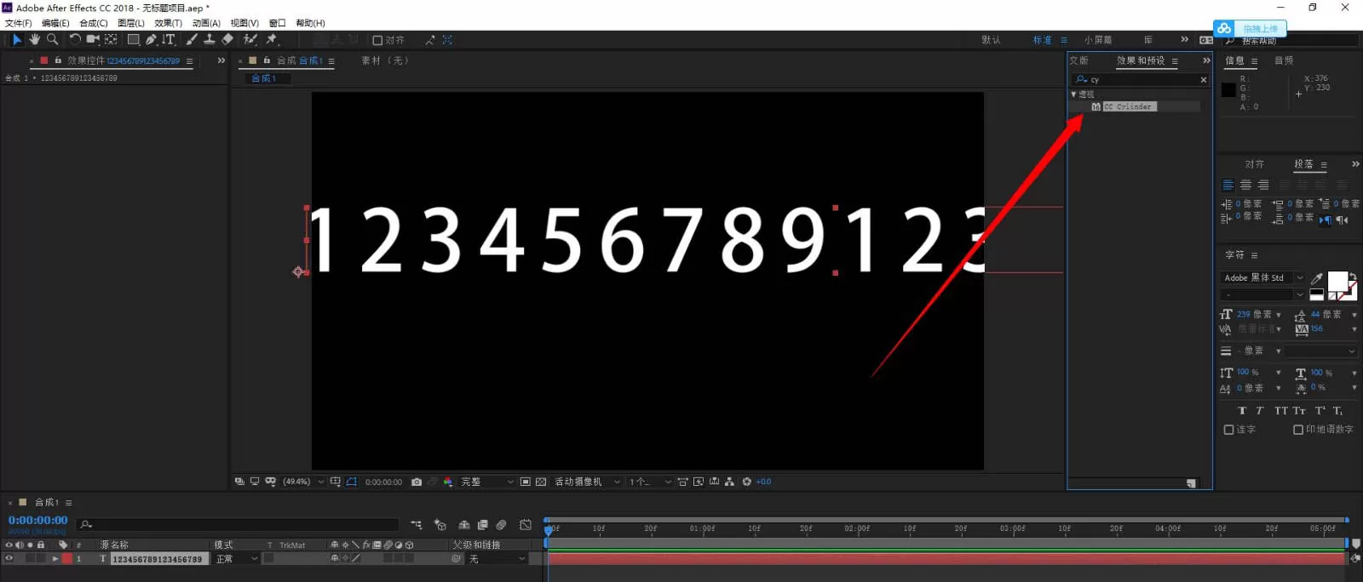Click the reset exposure icon
This screenshot has width=1363, height=582.
click(x=747, y=482)
